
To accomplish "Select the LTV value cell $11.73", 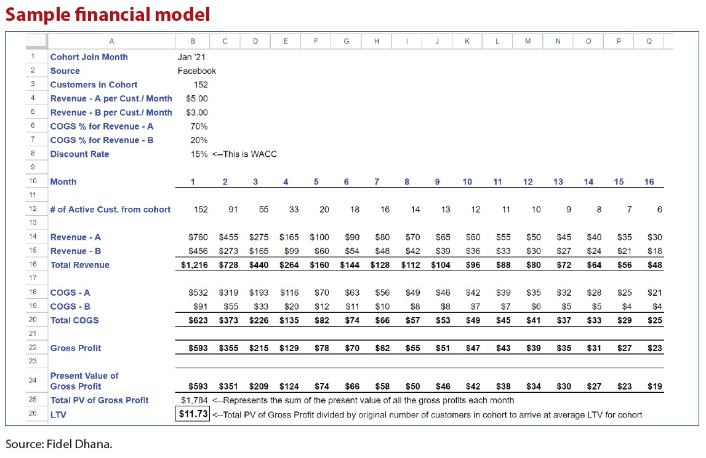I will [x=193, y=414].
